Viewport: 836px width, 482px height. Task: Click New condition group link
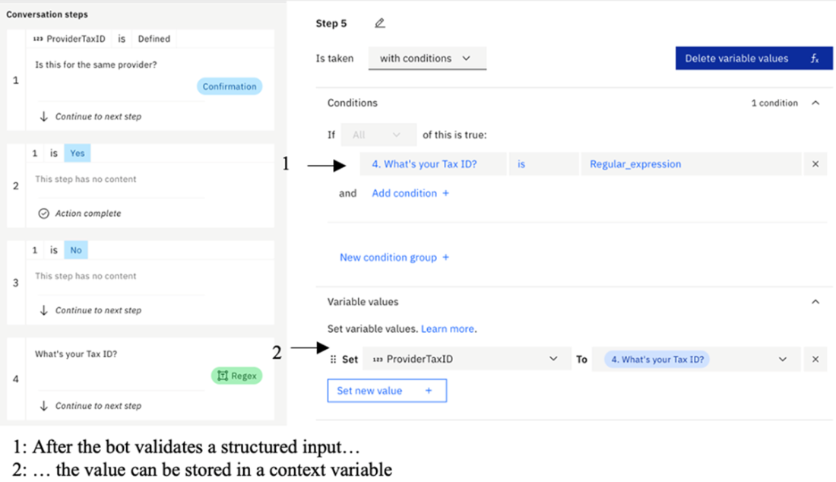click(x=394, y=257)
